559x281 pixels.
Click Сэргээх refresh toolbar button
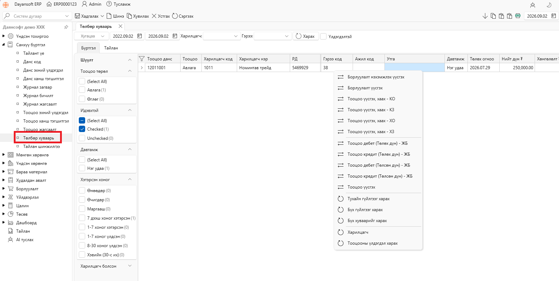(183, 16)
